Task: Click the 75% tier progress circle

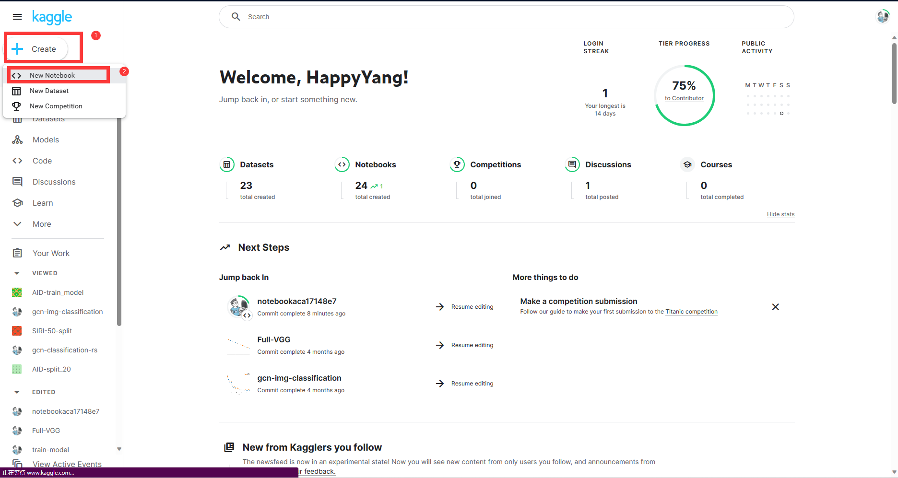Action: pos(685,95)
